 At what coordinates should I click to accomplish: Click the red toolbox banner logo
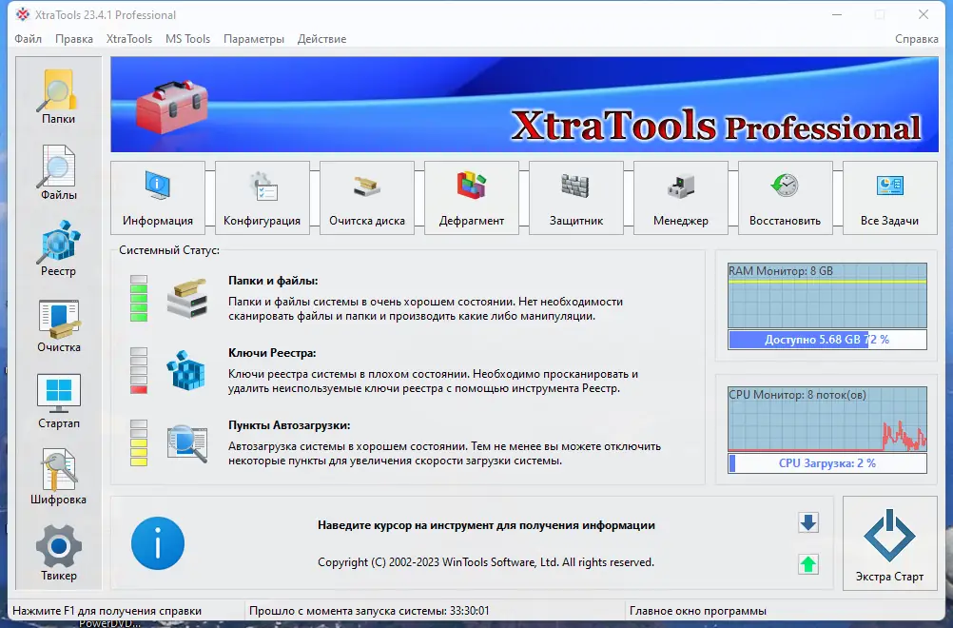point(172,106)
